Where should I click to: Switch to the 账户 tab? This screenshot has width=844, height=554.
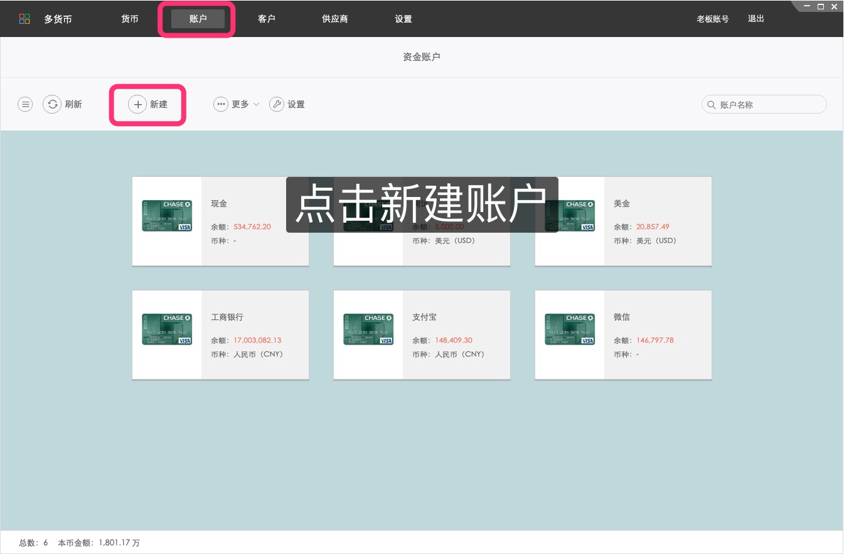point(198,19)
